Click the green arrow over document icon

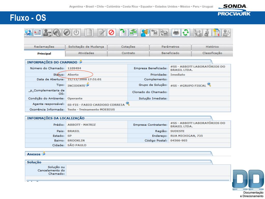click(123, 32)
